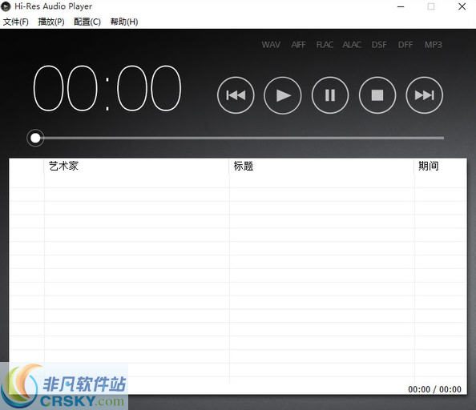Click the ALAC format indicator
This screenshot has width=476, height=410.
[352, 45]
